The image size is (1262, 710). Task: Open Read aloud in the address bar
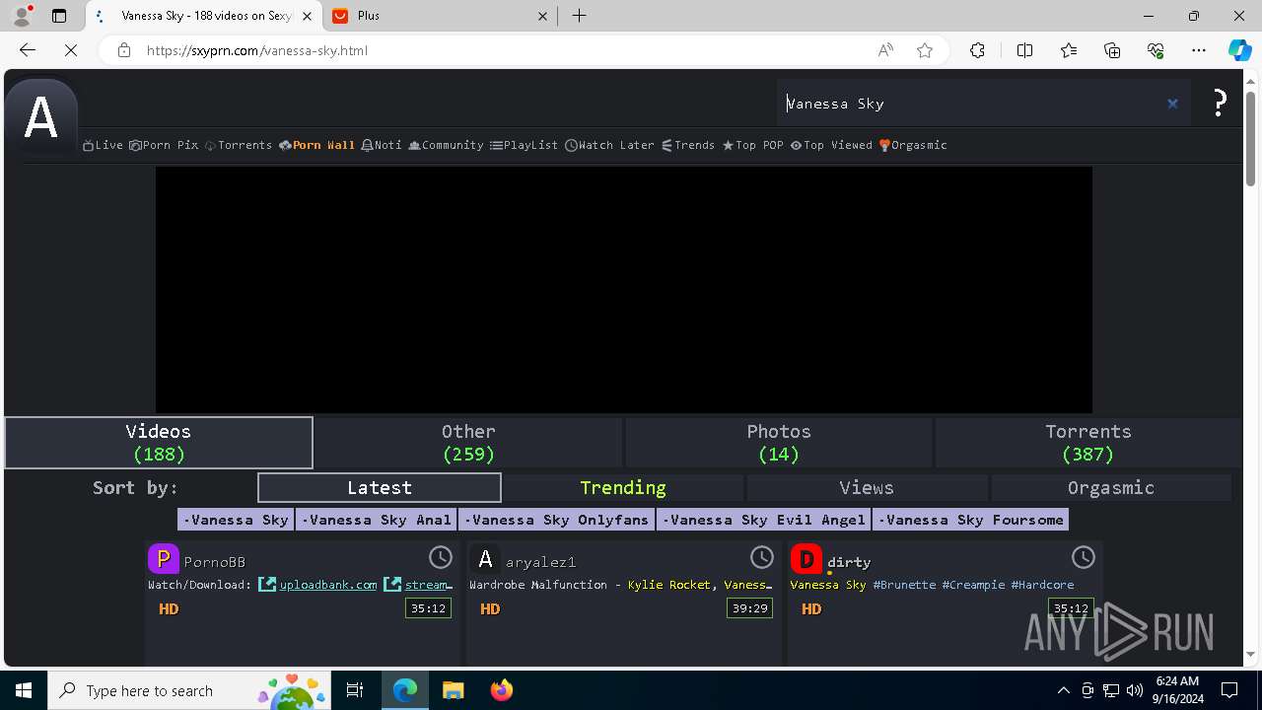[x=885, y=50]
